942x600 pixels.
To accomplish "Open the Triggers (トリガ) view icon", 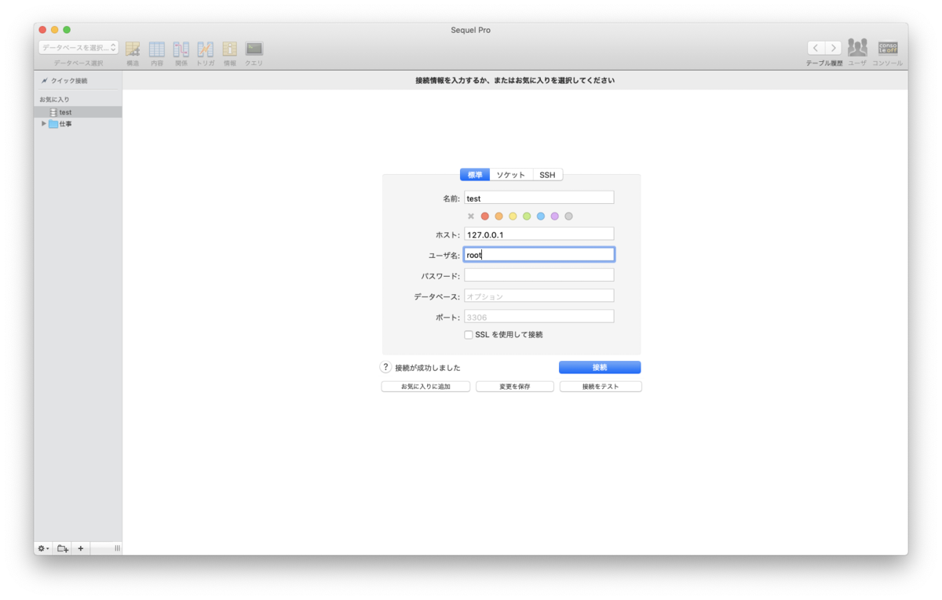I will (206, 49).
